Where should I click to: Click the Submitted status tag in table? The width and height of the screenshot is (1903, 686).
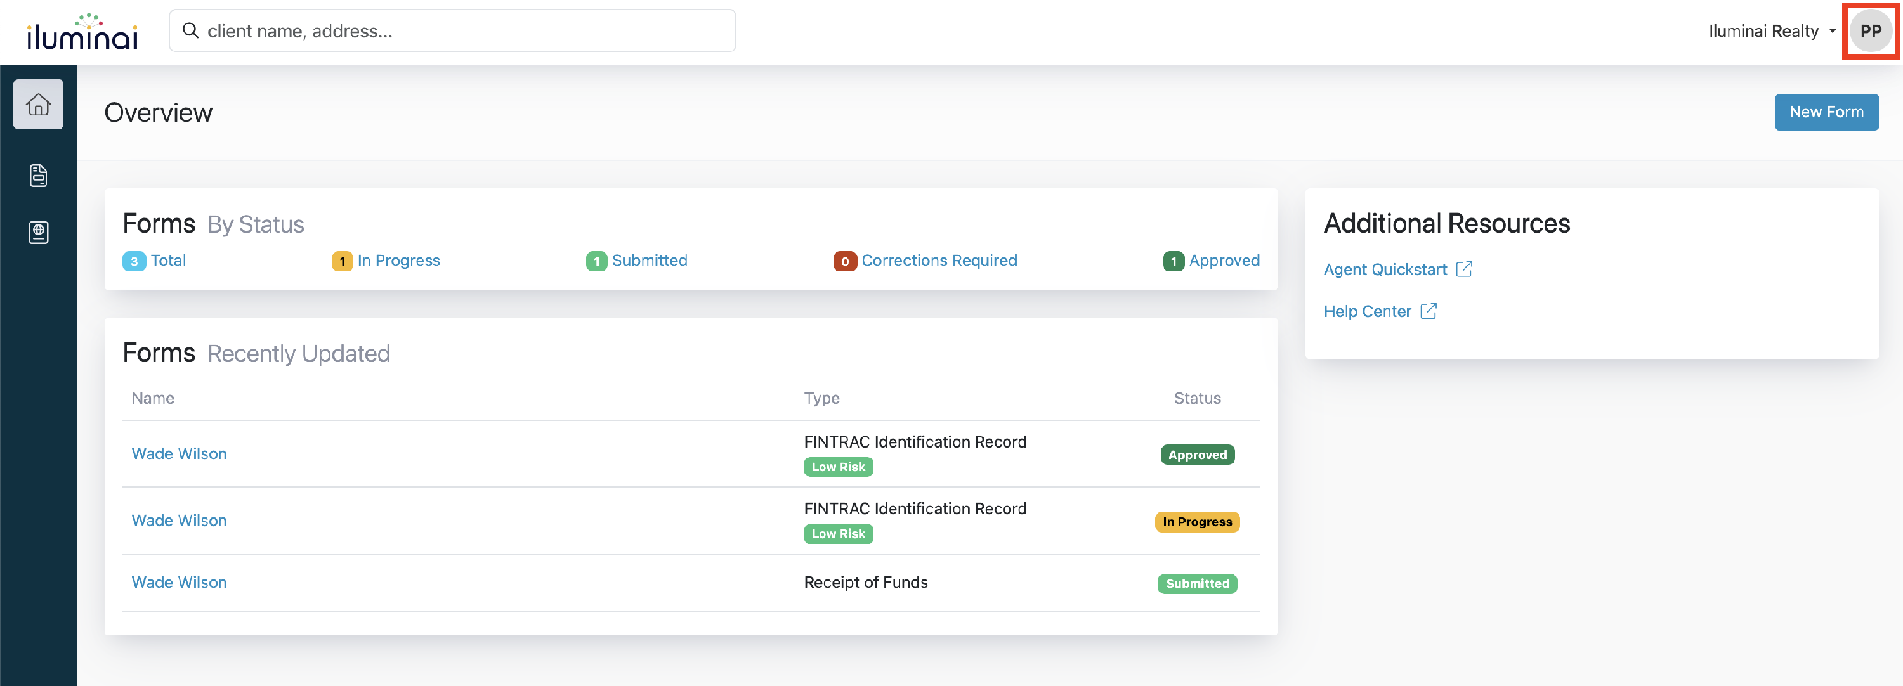coord(1197,583)
